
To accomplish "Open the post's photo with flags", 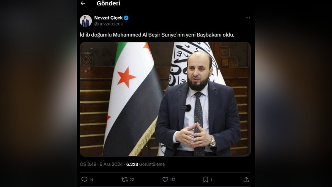I will [165, 99].
